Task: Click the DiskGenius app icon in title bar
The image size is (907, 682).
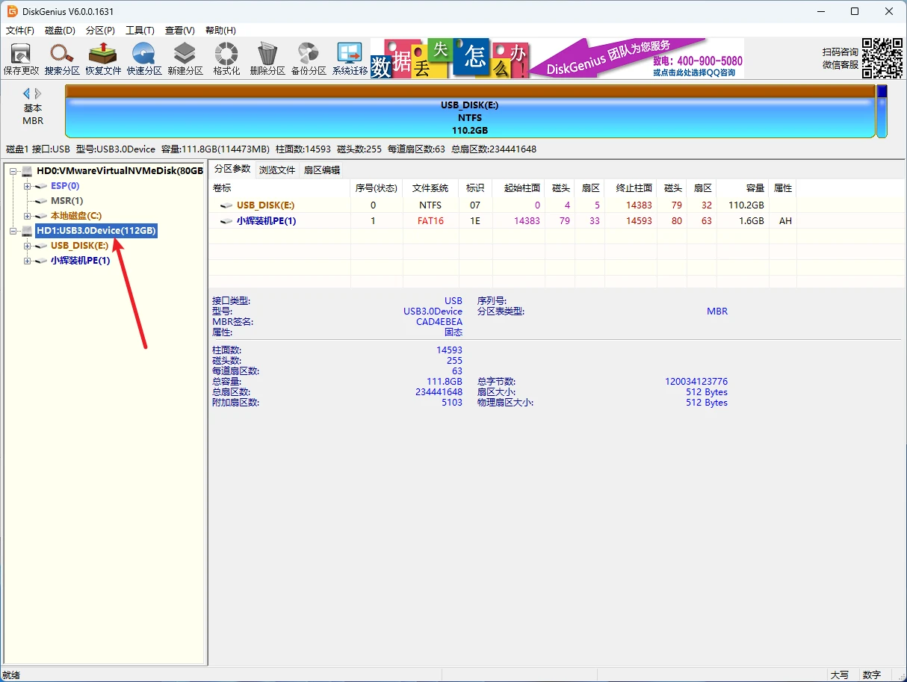Action: tap(13, 11)
